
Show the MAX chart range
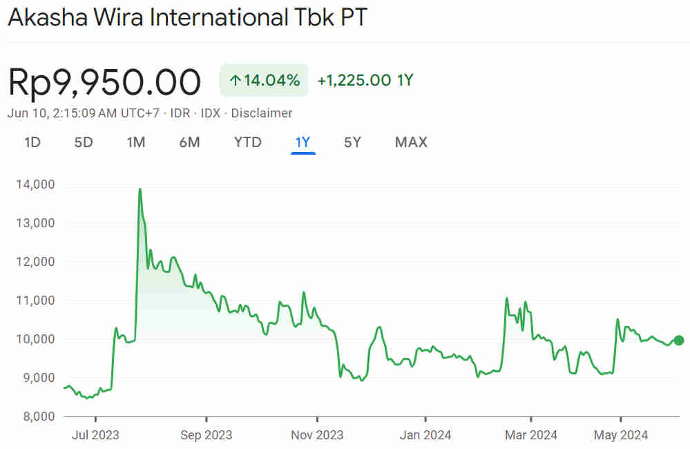(411, 142)
